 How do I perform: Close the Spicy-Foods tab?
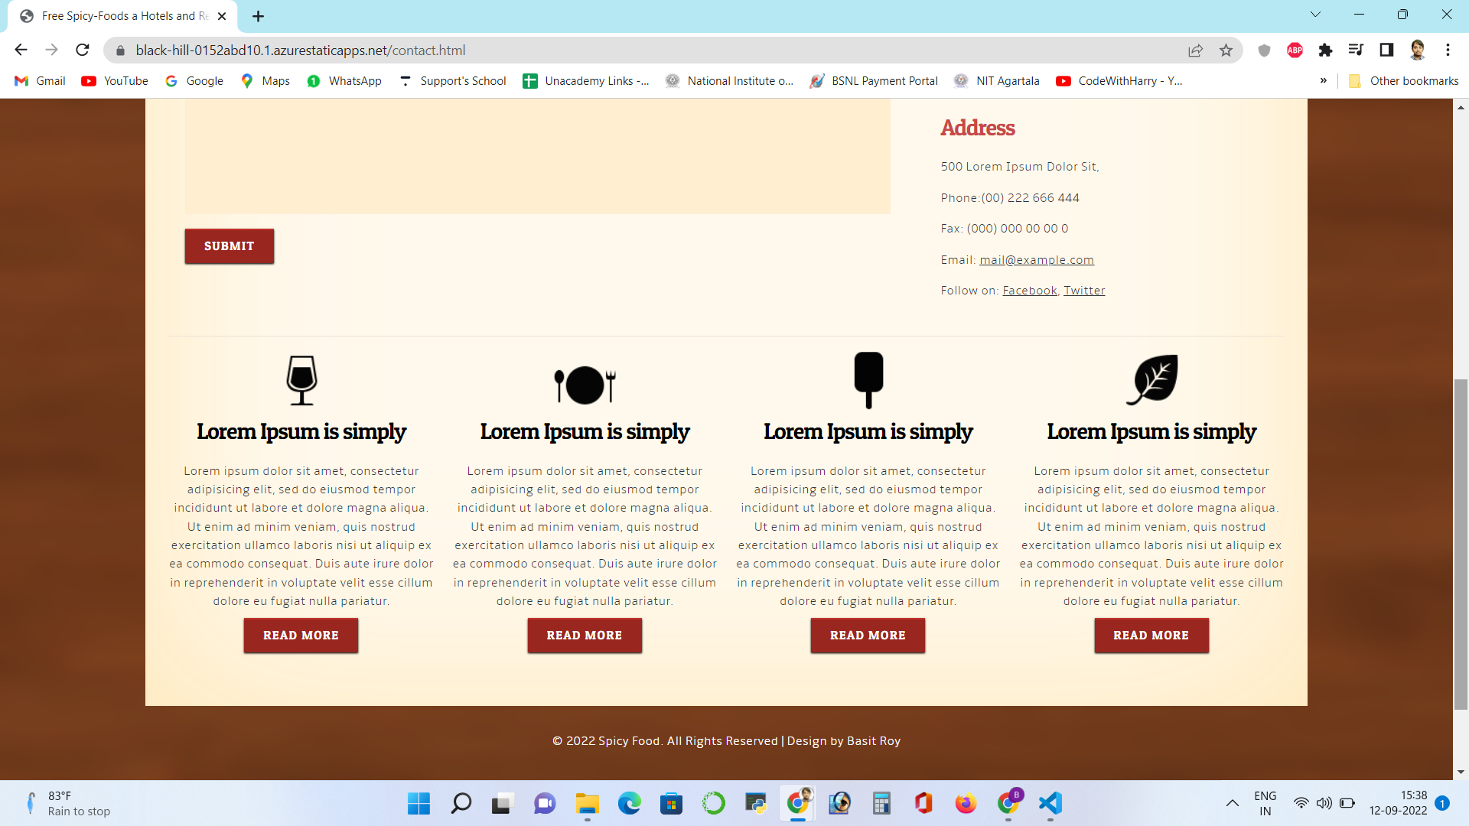coord(222,16)
